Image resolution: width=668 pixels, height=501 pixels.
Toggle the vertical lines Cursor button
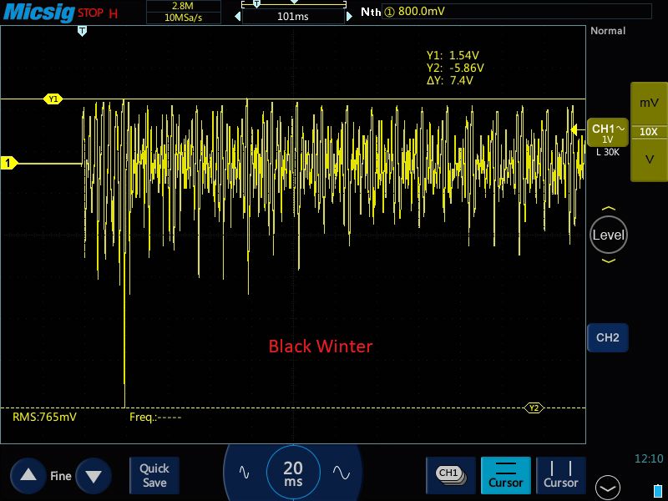[560, 474]
